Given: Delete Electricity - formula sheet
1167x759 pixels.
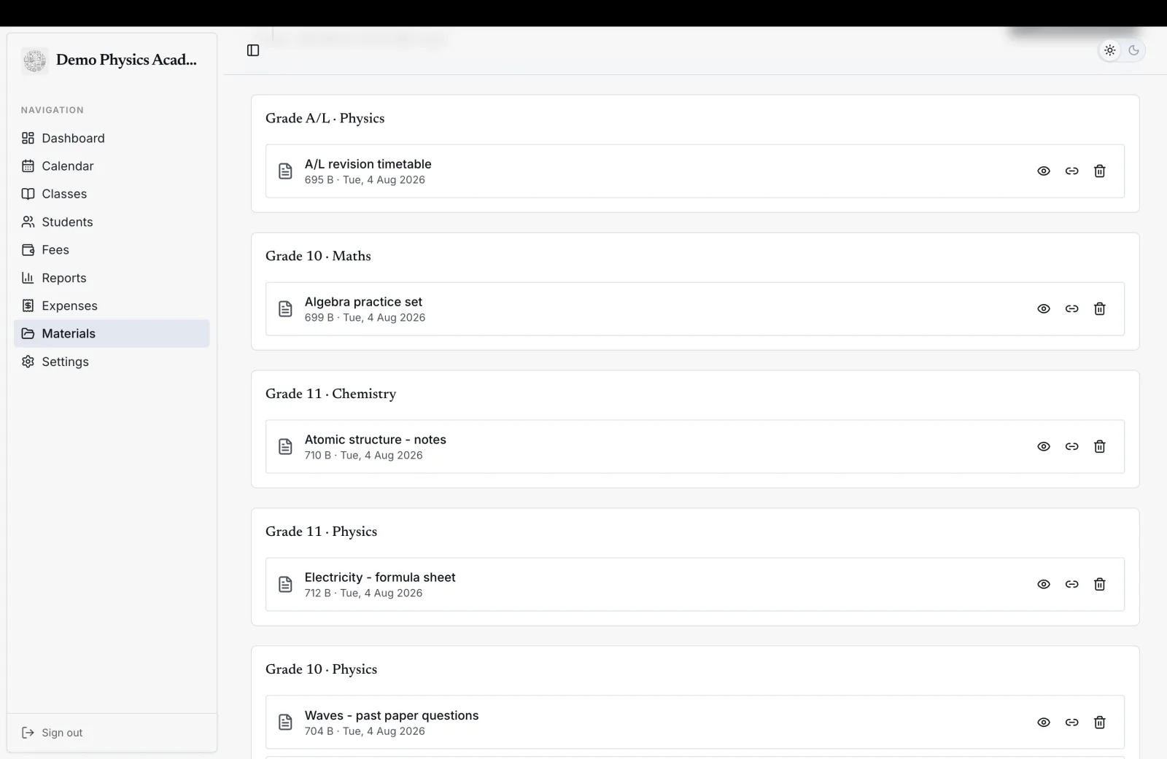Looking at the screenshot, I should 1099,584.
